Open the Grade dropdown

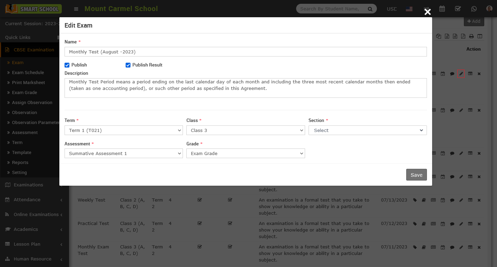(245, 153)
